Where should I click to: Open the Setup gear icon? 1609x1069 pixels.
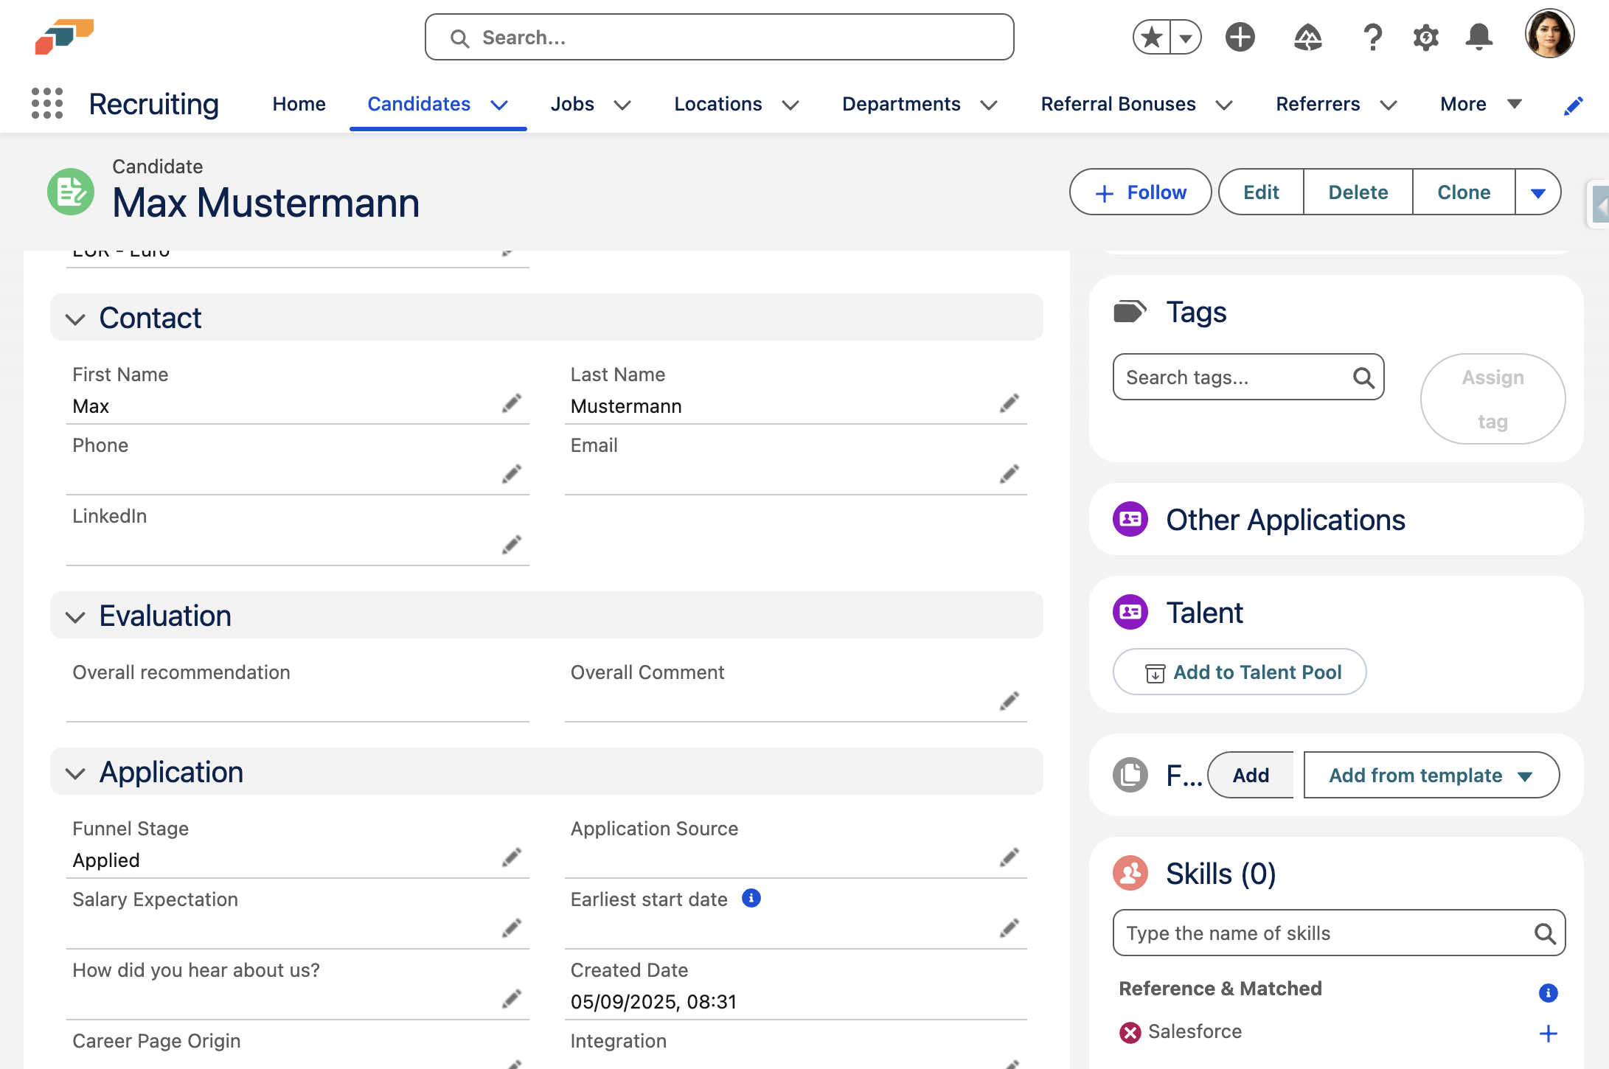click(1425, 37)
